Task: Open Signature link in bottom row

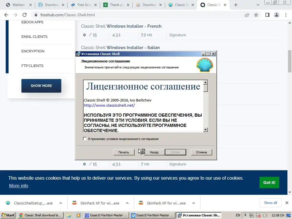Action: (177, 164)
